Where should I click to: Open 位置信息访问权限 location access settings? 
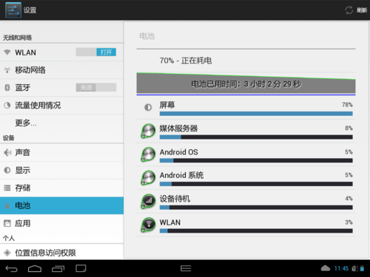click(x=61, y=252)
